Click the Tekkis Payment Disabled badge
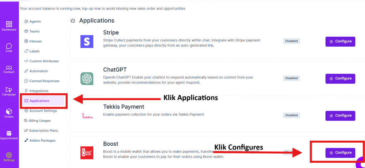Viewport: 365px width, 168px height. click(291, 115)
